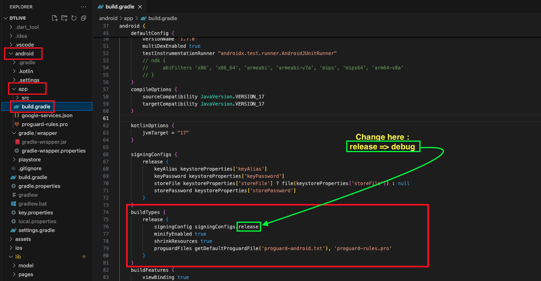541x281 pixels.
Task: Click the keyAlias keystoreProperties line
Action: tap(210, 169)
